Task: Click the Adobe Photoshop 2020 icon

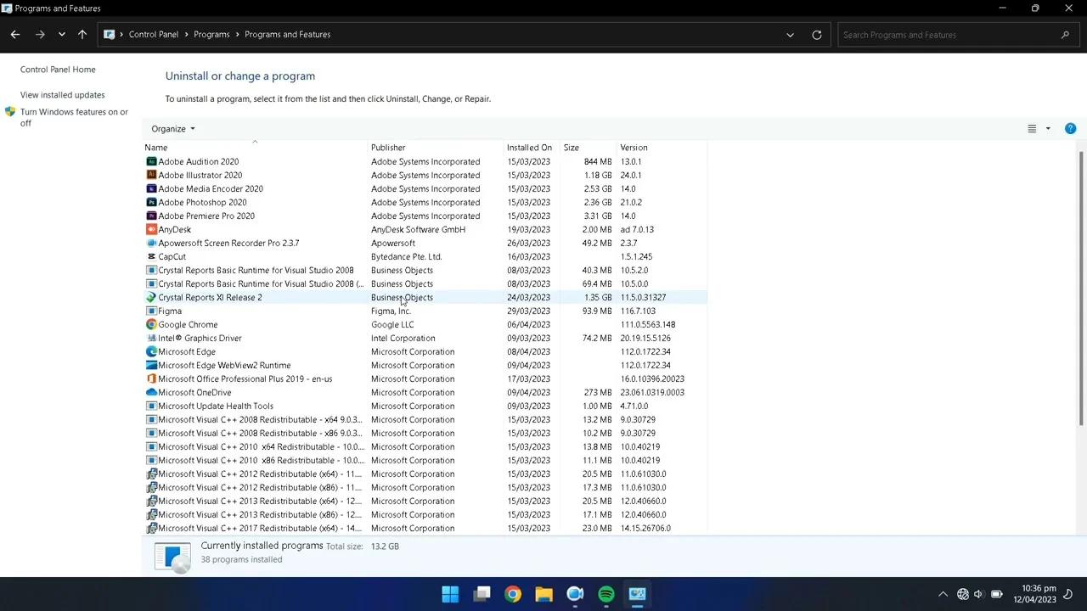Action: point(151,203)
